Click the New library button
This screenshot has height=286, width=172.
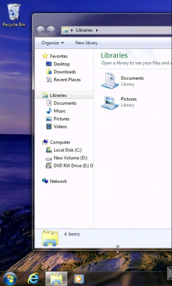click(x=87, y=43)
